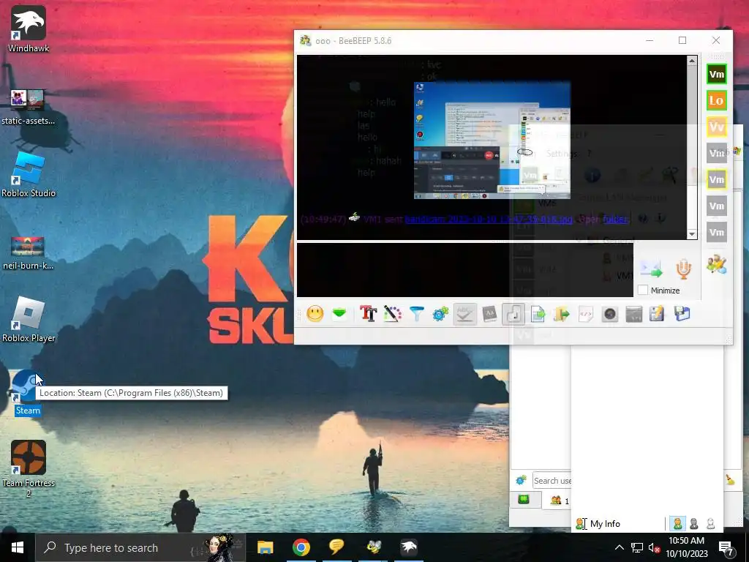
Task: Select the green-bordered Vm user avatar
Action: (717, 74)
